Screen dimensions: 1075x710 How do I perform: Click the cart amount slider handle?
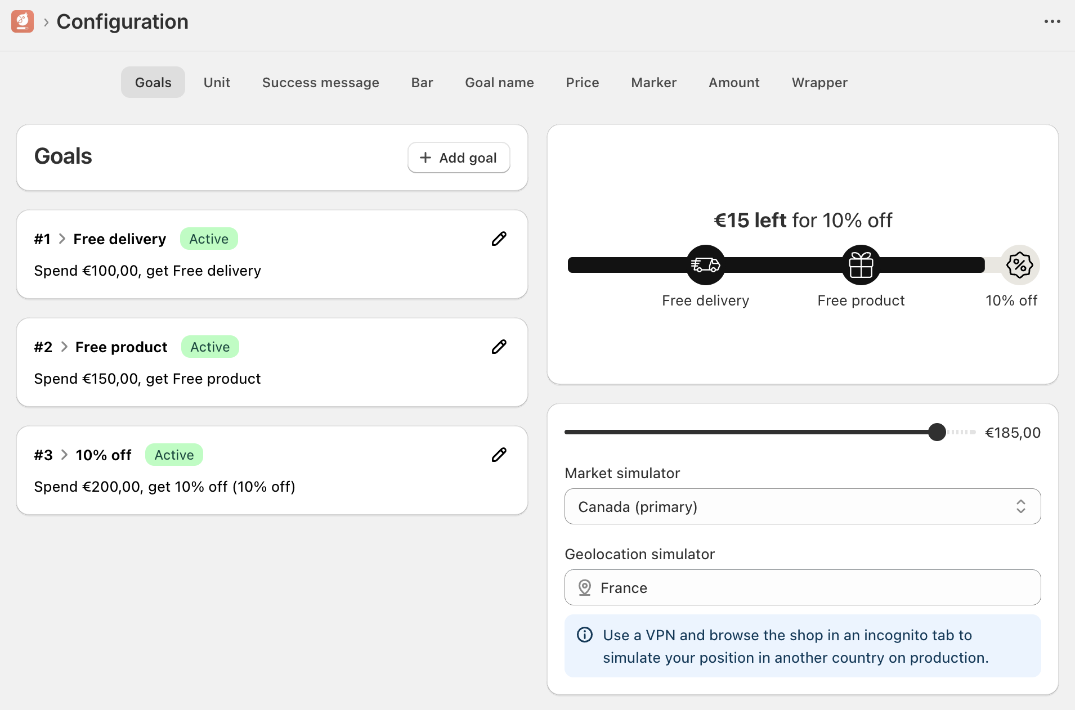pyautogui.click(x=937, y=432)
